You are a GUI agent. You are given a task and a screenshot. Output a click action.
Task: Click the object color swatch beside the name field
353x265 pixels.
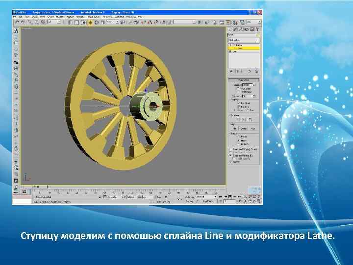[258, 35]
